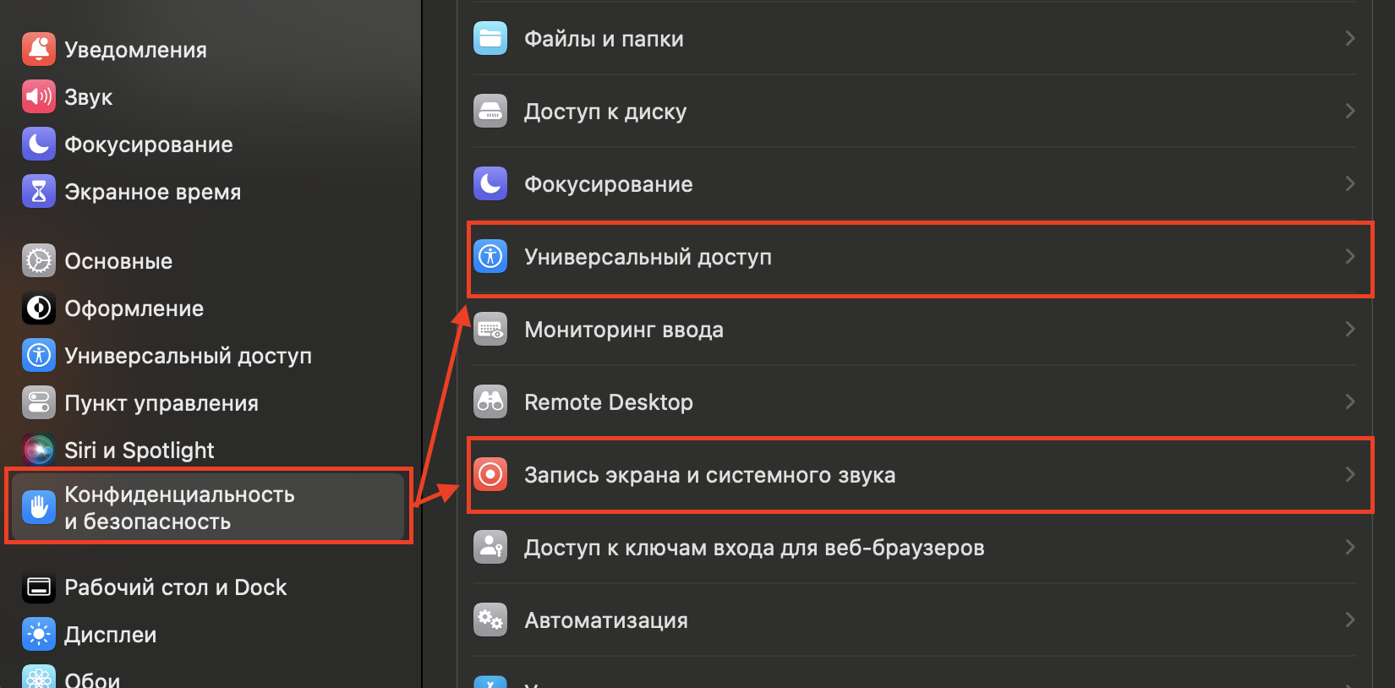Click the Автоматизация gears icon
The height and width of the screenshot is (688, 1395).
click(x=490, y=620)
